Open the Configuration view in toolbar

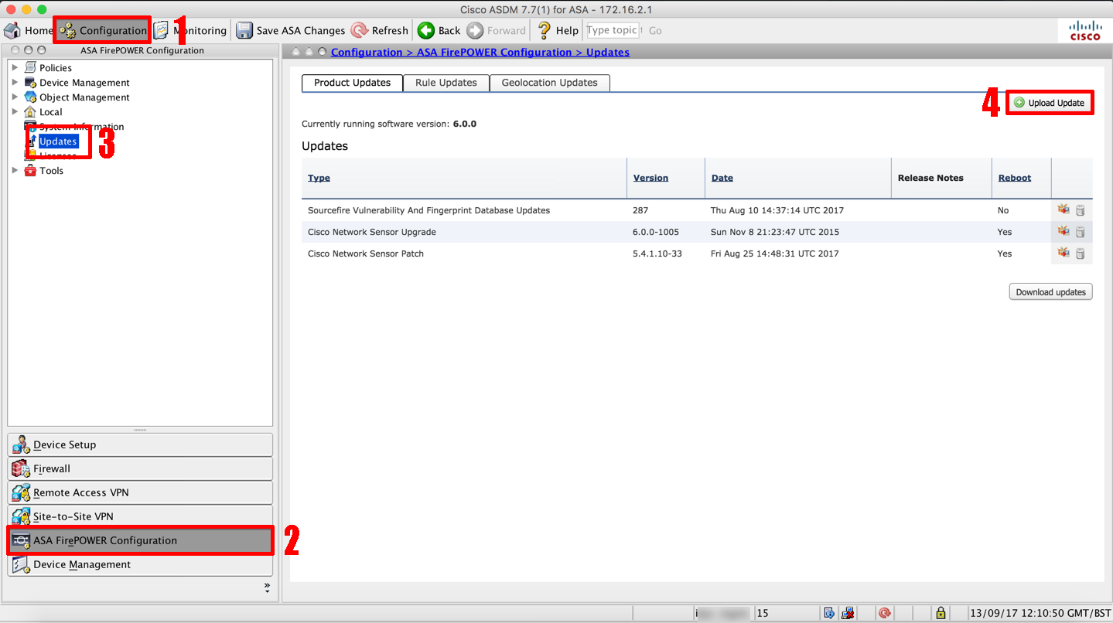(x=103, y=30)
